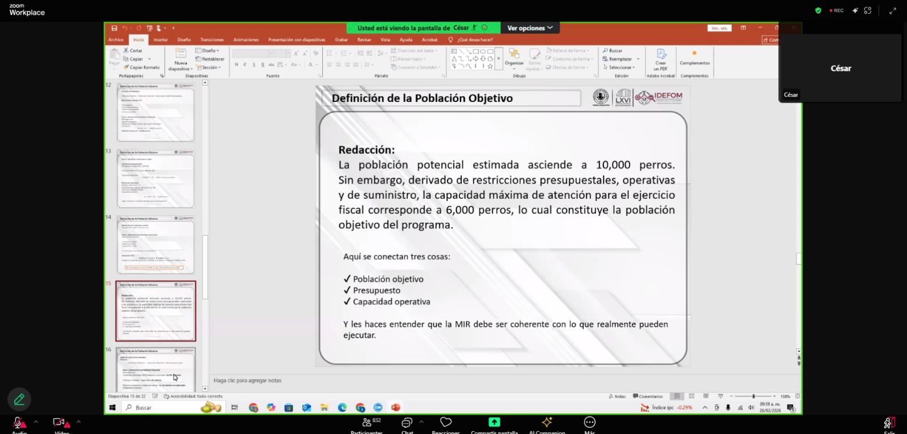
Task: Open the Transiciones ribbon tab
Action: click(x=212, y=40)
